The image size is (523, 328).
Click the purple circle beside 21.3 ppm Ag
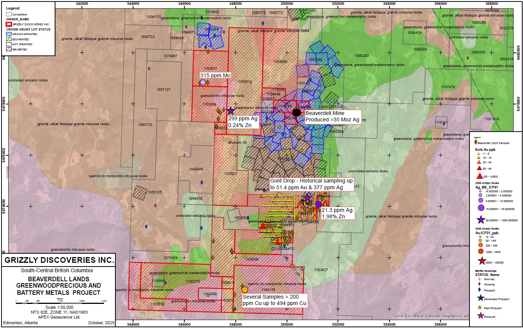tap(318, 204)
